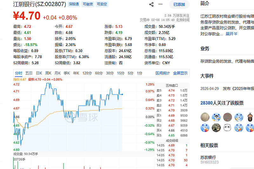Image resolution: width=254 pixels, height=169 pixels.
Task: Click the stock code SH603323
Action: pyautogui.click(x=210, y=162)
